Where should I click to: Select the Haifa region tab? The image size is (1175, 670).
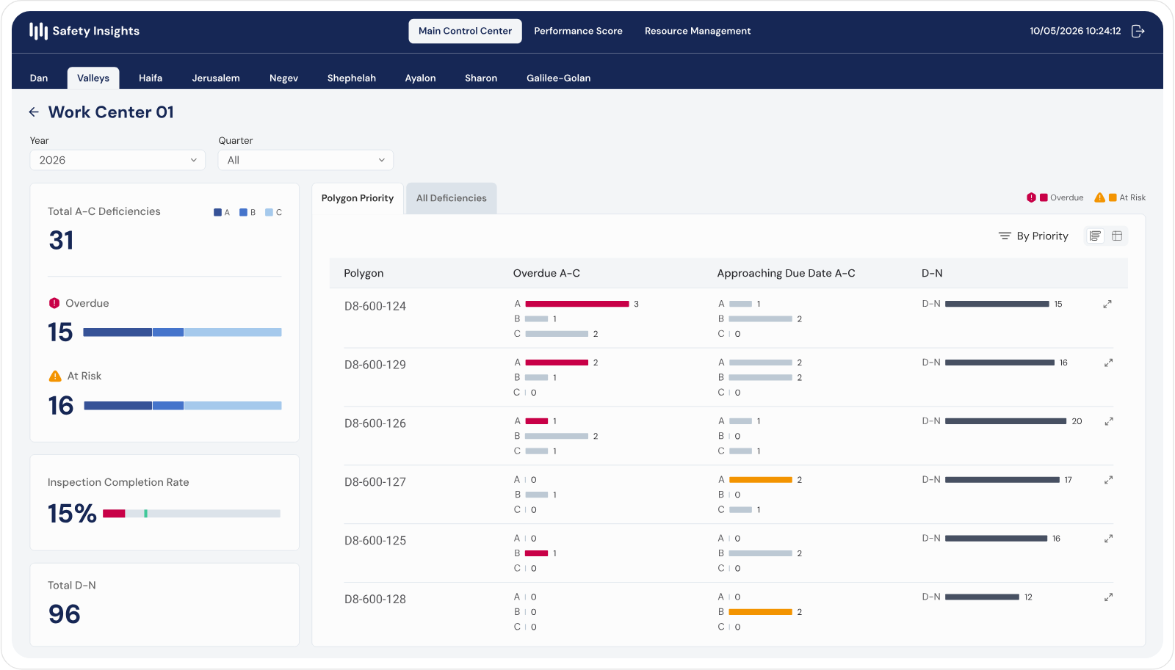click(x=151, y=78)
